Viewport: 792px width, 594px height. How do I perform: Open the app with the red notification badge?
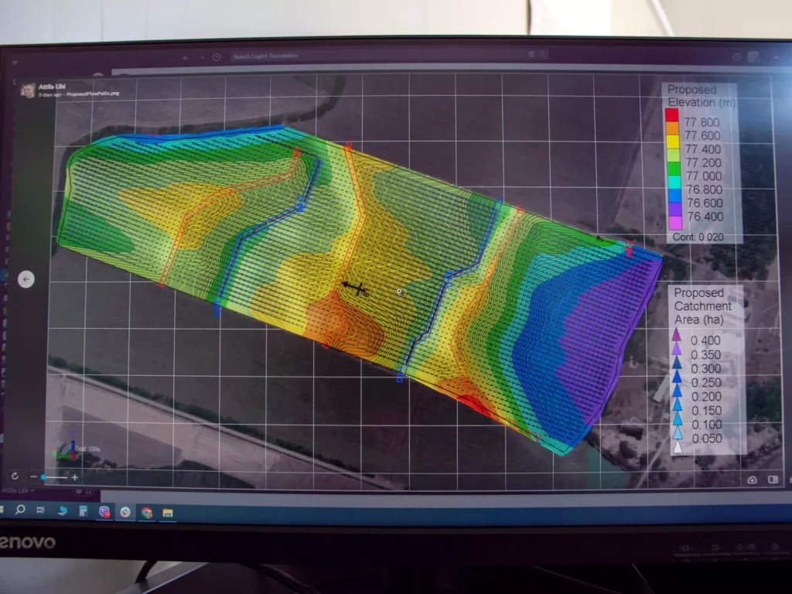tap(104, 512)
